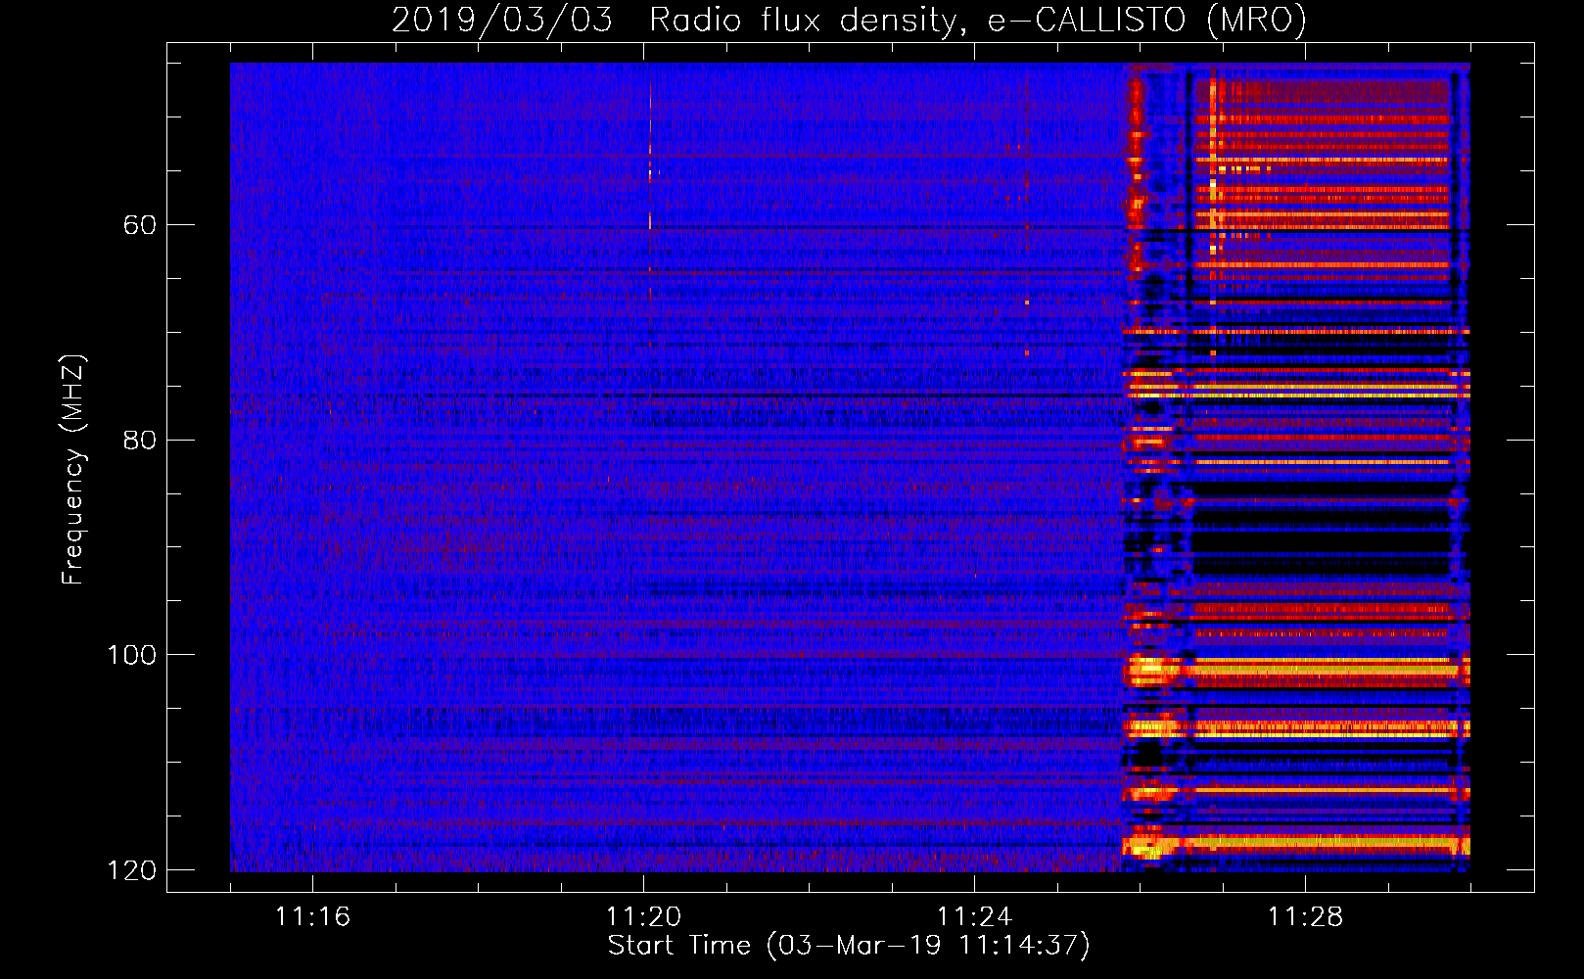Screen dimensions: 1584x979
Task: Click the 60 frequency tick label
Action: pyautogui.click(x=140, y=225)
